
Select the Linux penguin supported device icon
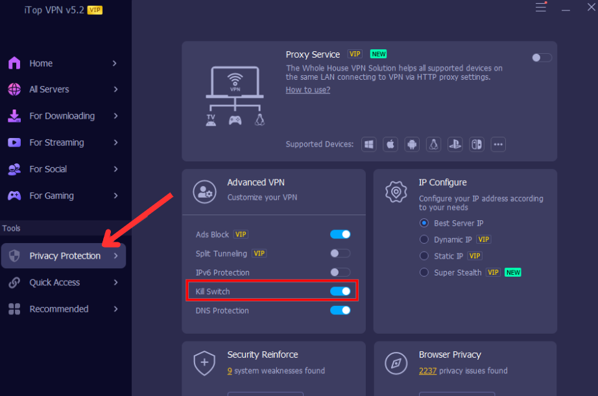pos(434,145)
